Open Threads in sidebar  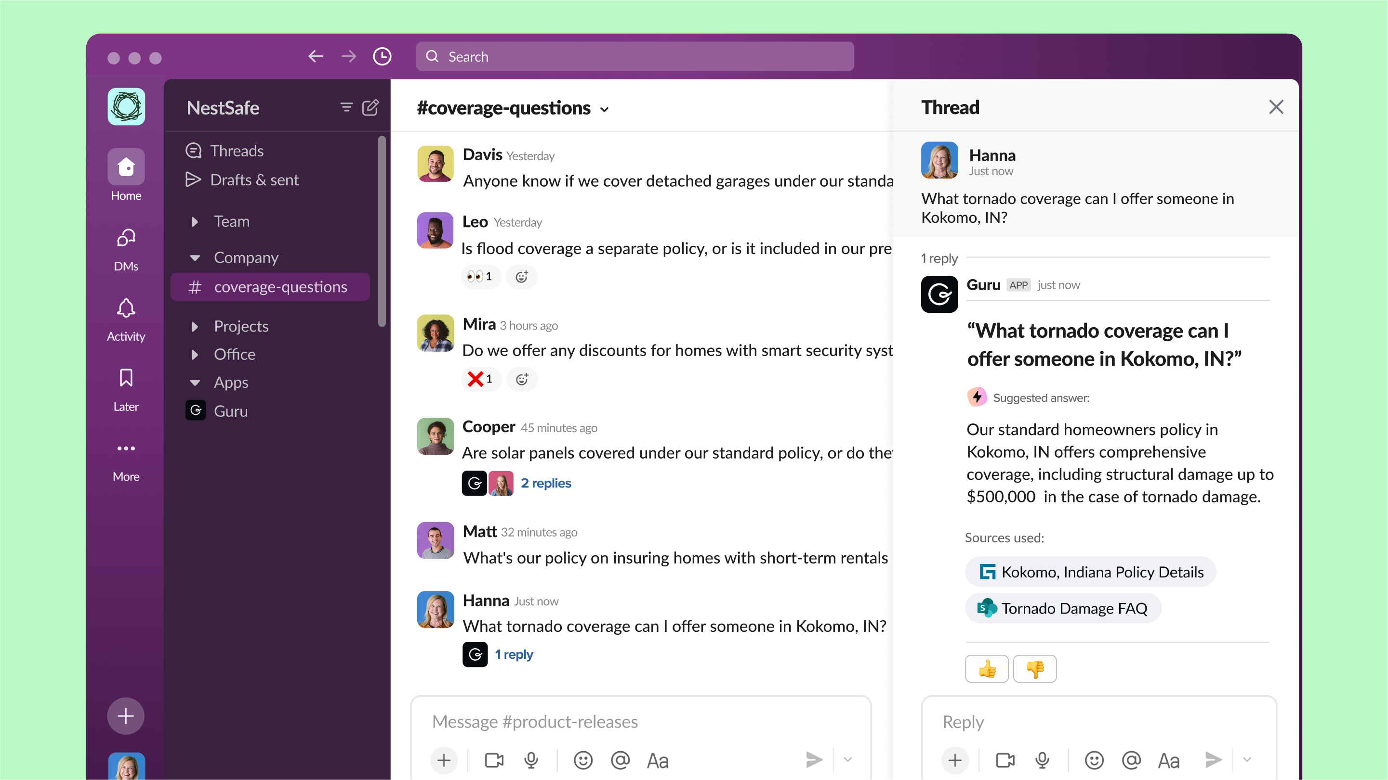[x=224, y=151]
